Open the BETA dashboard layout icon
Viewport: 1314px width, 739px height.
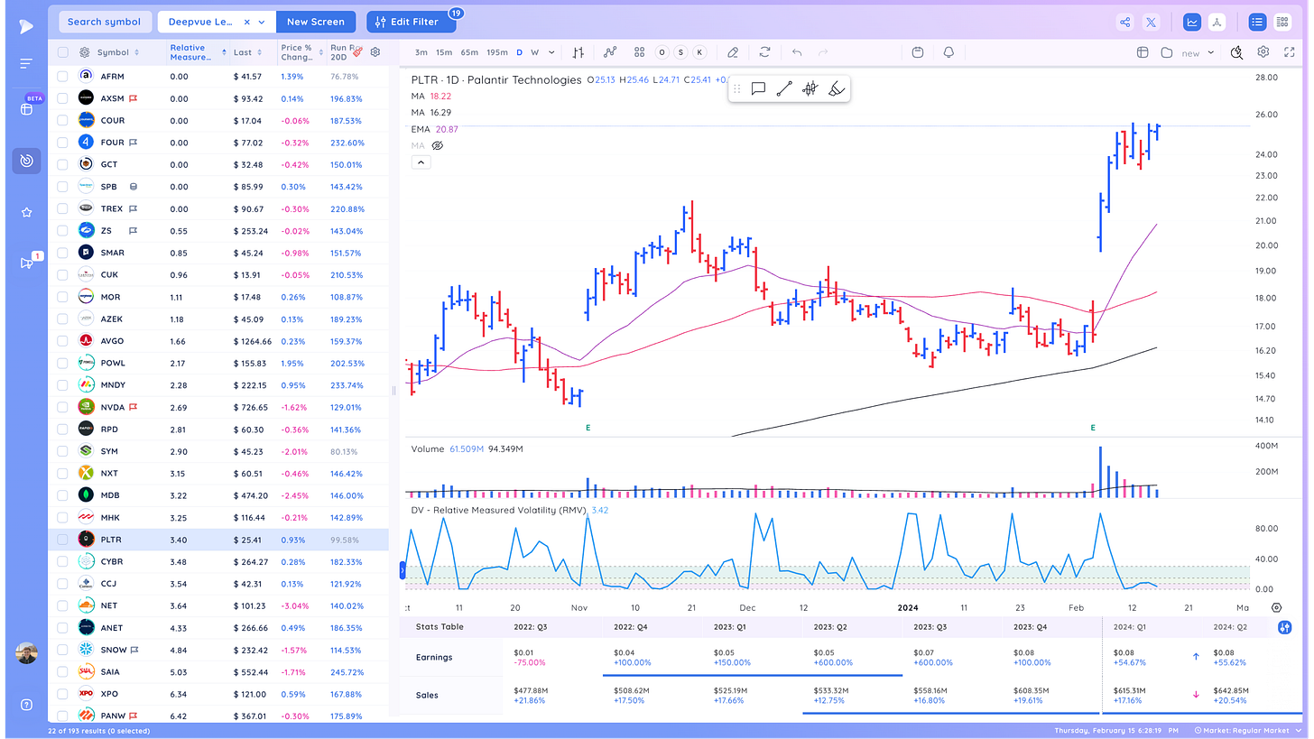click(x=26, y=109)
